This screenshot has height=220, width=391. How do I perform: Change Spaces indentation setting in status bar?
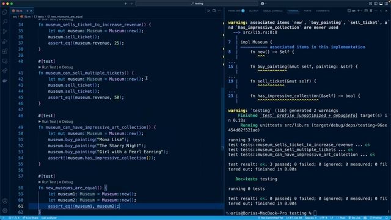pos(311,218)
